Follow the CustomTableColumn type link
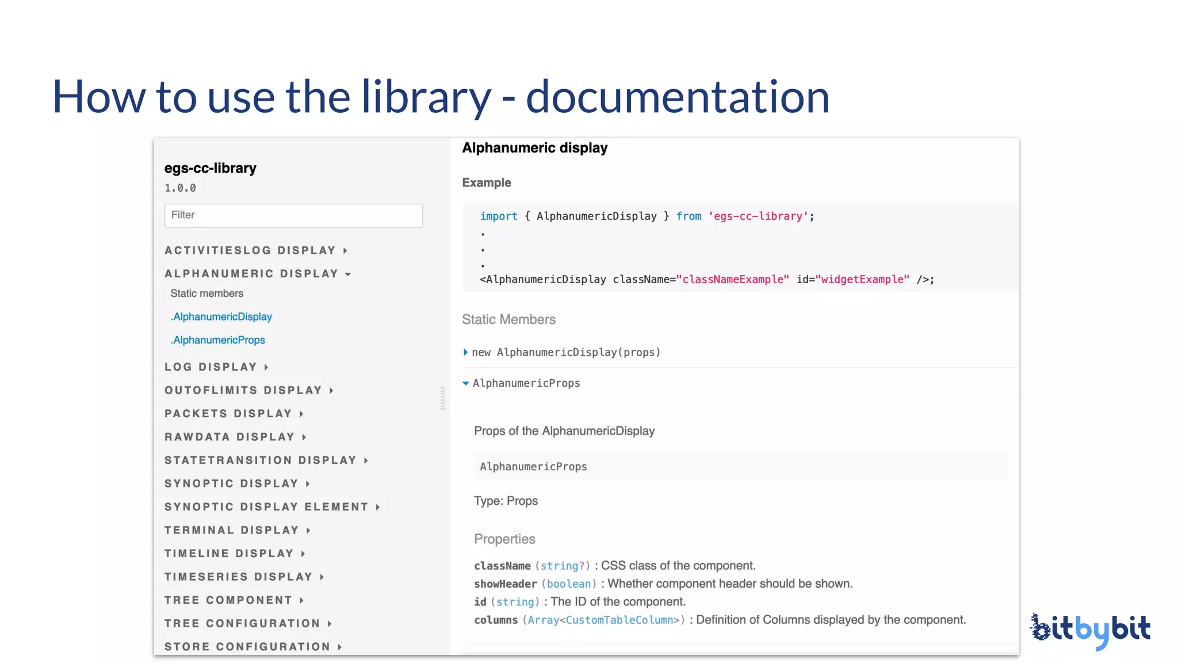The width and height of the screenshot is (1178, 663). [x=619, y=620]
